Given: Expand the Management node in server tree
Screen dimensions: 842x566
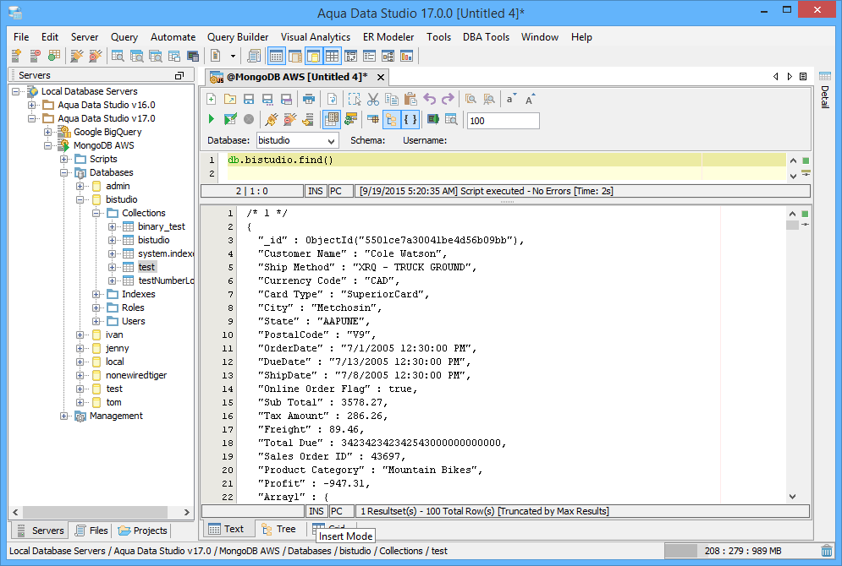Looking at the screenshot, I should click(64, 416).
